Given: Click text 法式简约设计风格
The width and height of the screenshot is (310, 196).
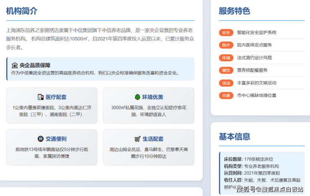Looking at the screenshot, I should pyautogui.click(x=254, y=58).
